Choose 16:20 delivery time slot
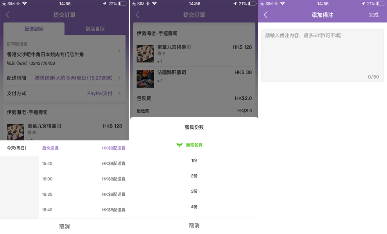The height and width of the screenshot is (234, 387). pyautogui.click(x=84, y=194)
